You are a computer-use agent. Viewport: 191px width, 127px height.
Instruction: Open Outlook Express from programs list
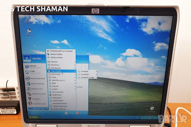[x=63, y=101]
